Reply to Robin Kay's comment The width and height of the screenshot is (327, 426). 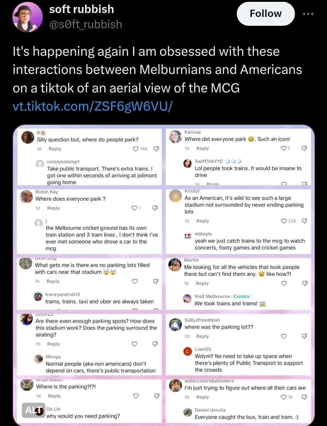54,208
